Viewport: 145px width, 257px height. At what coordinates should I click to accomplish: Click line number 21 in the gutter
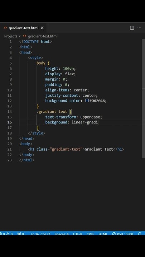tap(10, 149)
